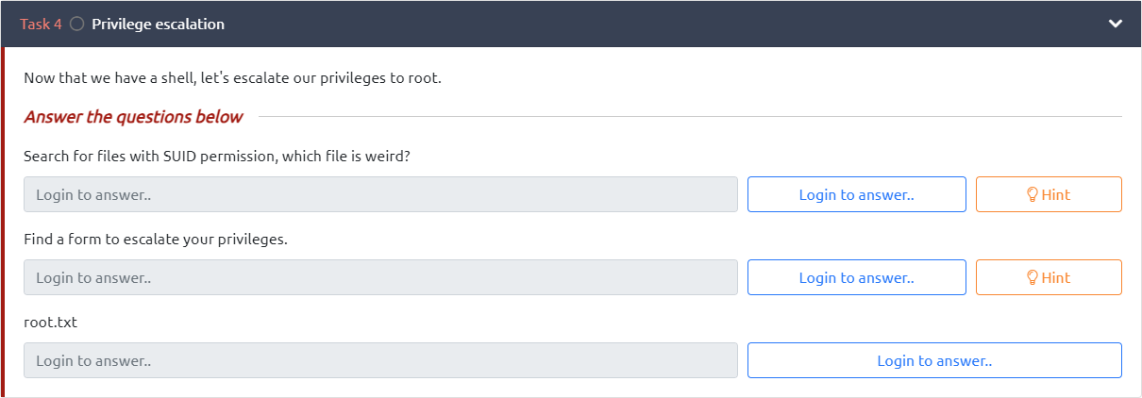Screen dimensions: 1142x398
Task: Click the 'Now that we have a shell' paragraph
Action: click(x=232, y=77)
